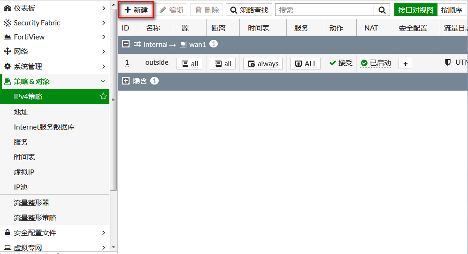Click the 新建 button to create policy

[136, 10]
